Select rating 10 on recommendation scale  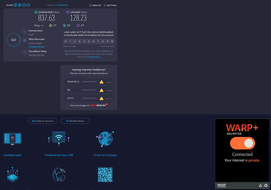(112, 41)
